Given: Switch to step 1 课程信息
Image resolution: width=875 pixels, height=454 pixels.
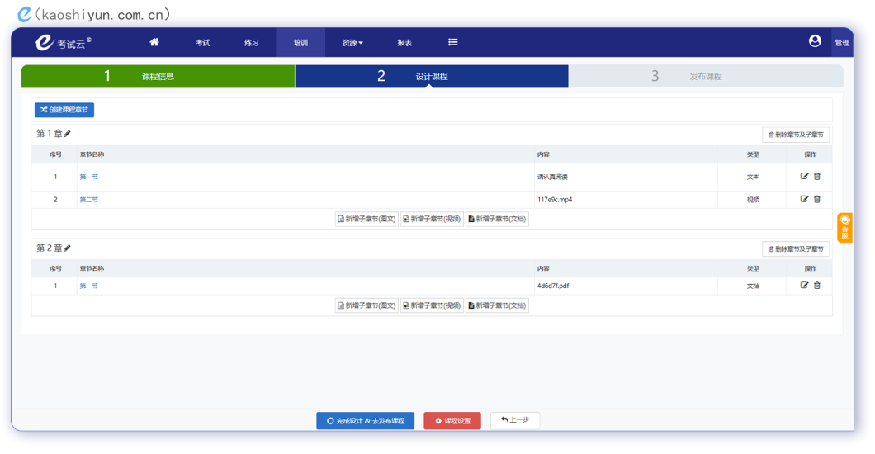Looking at the screenshot, I should click(158, 77).
